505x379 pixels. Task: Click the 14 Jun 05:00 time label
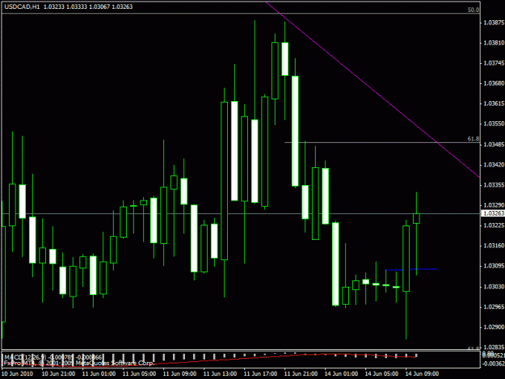[381, 374]
